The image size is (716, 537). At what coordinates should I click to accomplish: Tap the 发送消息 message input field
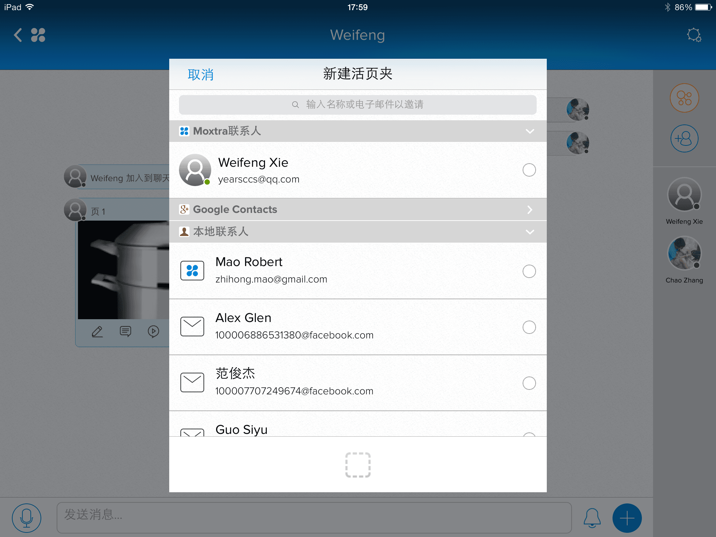[x=314, y=518]
